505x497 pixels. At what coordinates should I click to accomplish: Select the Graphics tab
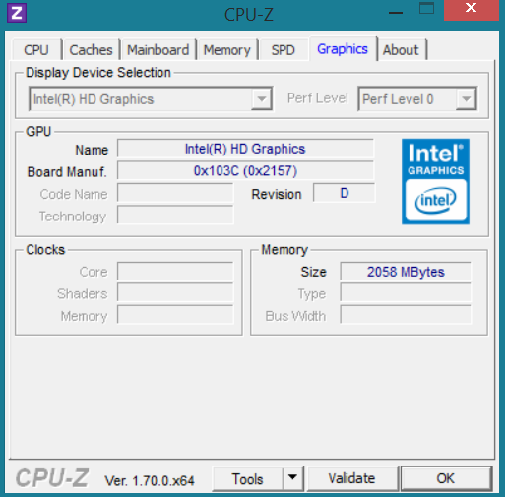(343, 49)
